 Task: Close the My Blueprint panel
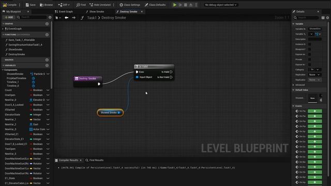click(x=28, y=11)
